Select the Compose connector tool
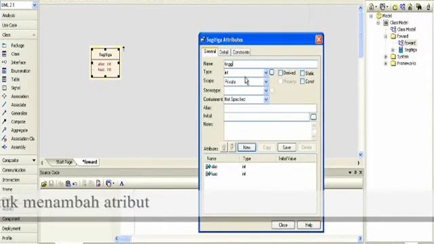 [18, 122]
